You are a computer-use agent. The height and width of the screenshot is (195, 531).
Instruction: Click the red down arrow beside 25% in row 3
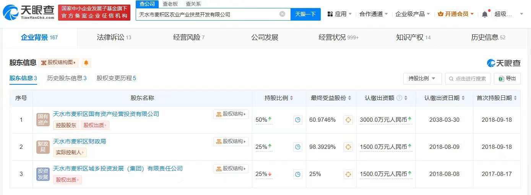click(270, 174)
